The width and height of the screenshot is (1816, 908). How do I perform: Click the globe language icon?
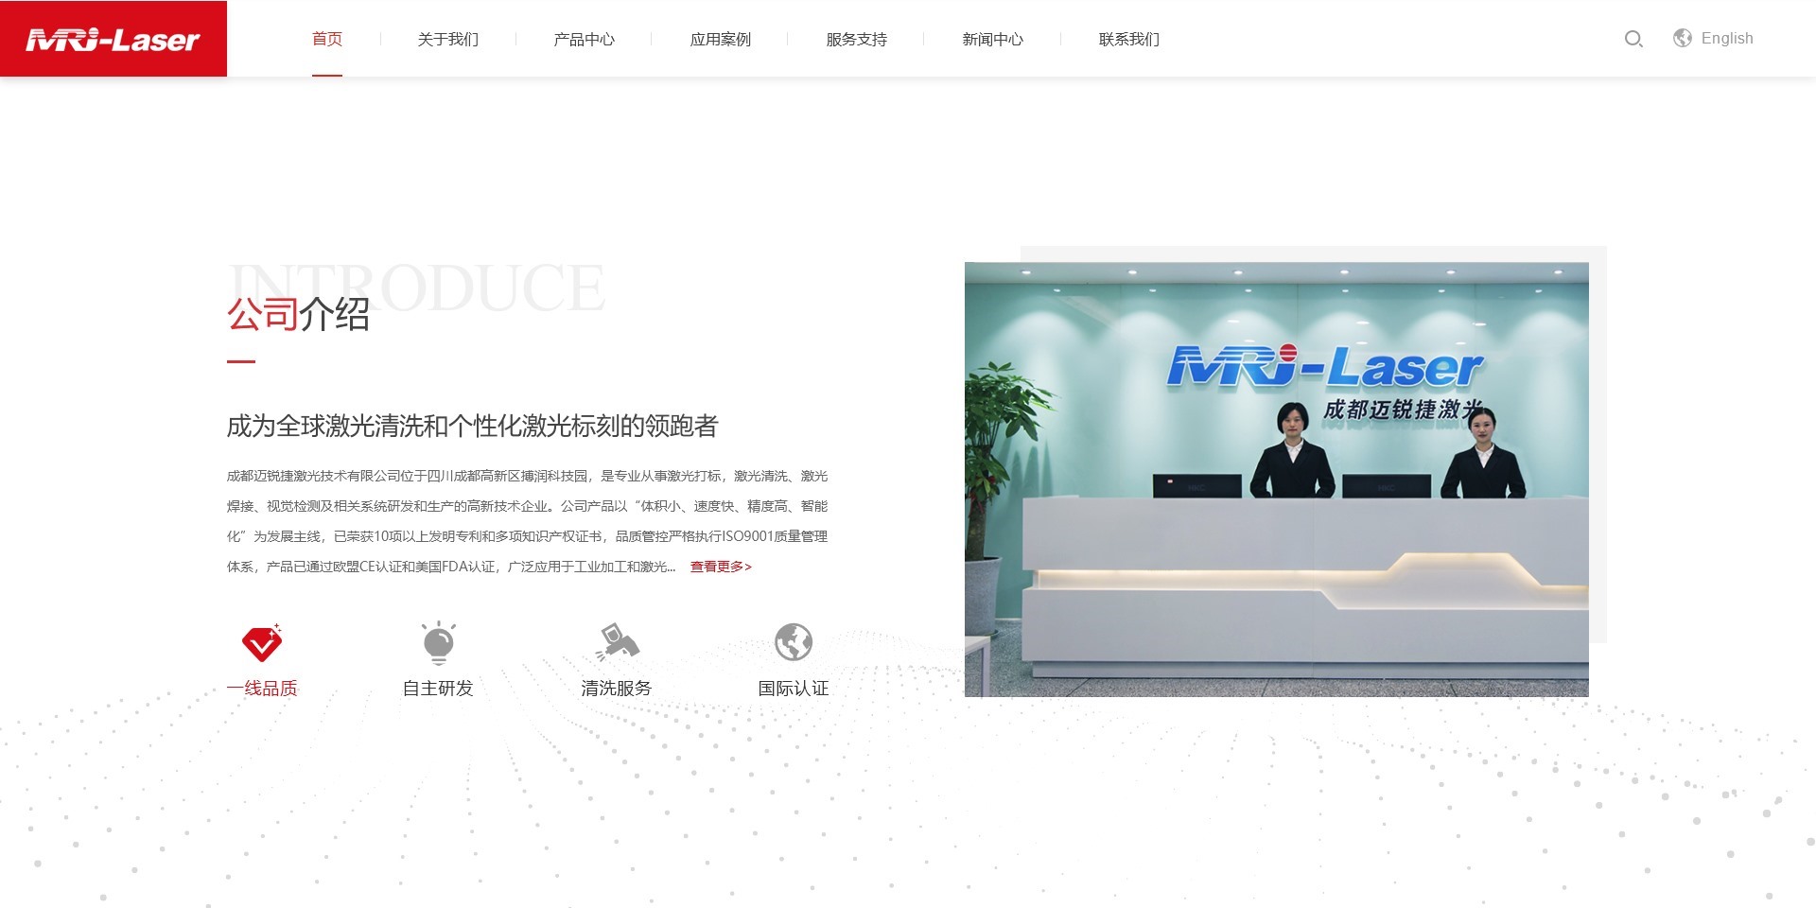(x=1682, y=38)
